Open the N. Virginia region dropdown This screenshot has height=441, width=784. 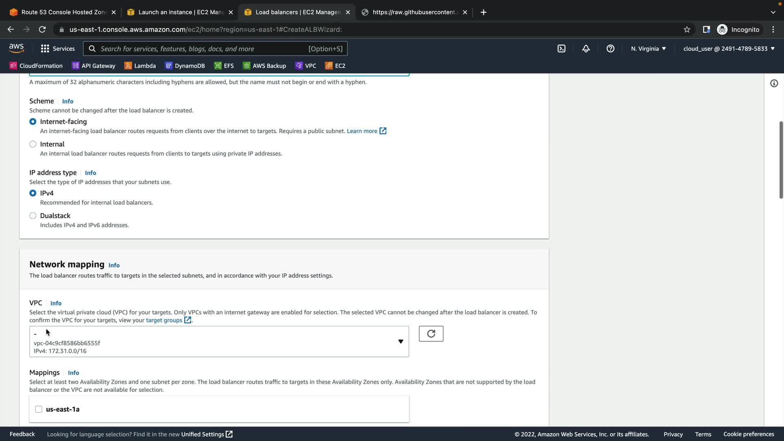pyautogui.click(x=648, y=49)
